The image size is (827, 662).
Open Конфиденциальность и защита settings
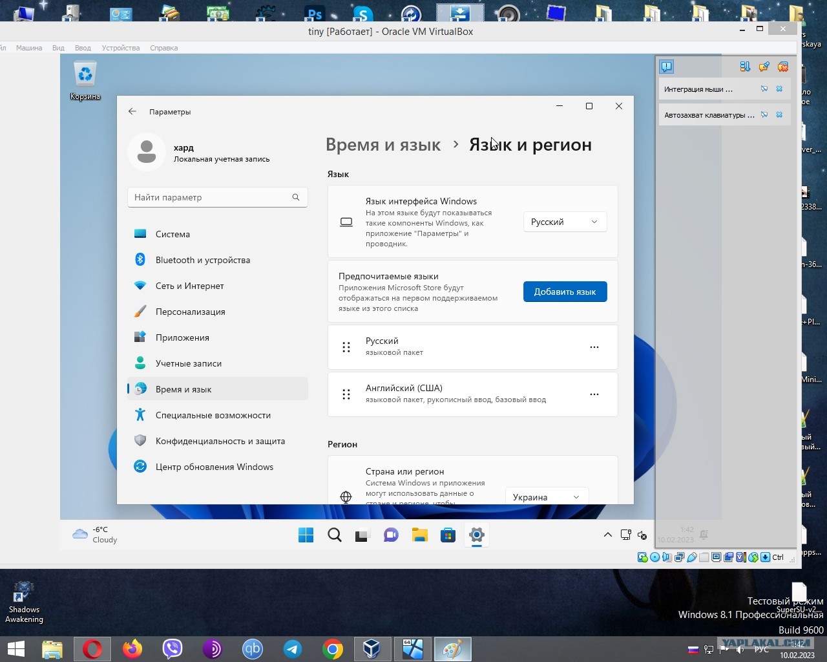coord(218,441)
